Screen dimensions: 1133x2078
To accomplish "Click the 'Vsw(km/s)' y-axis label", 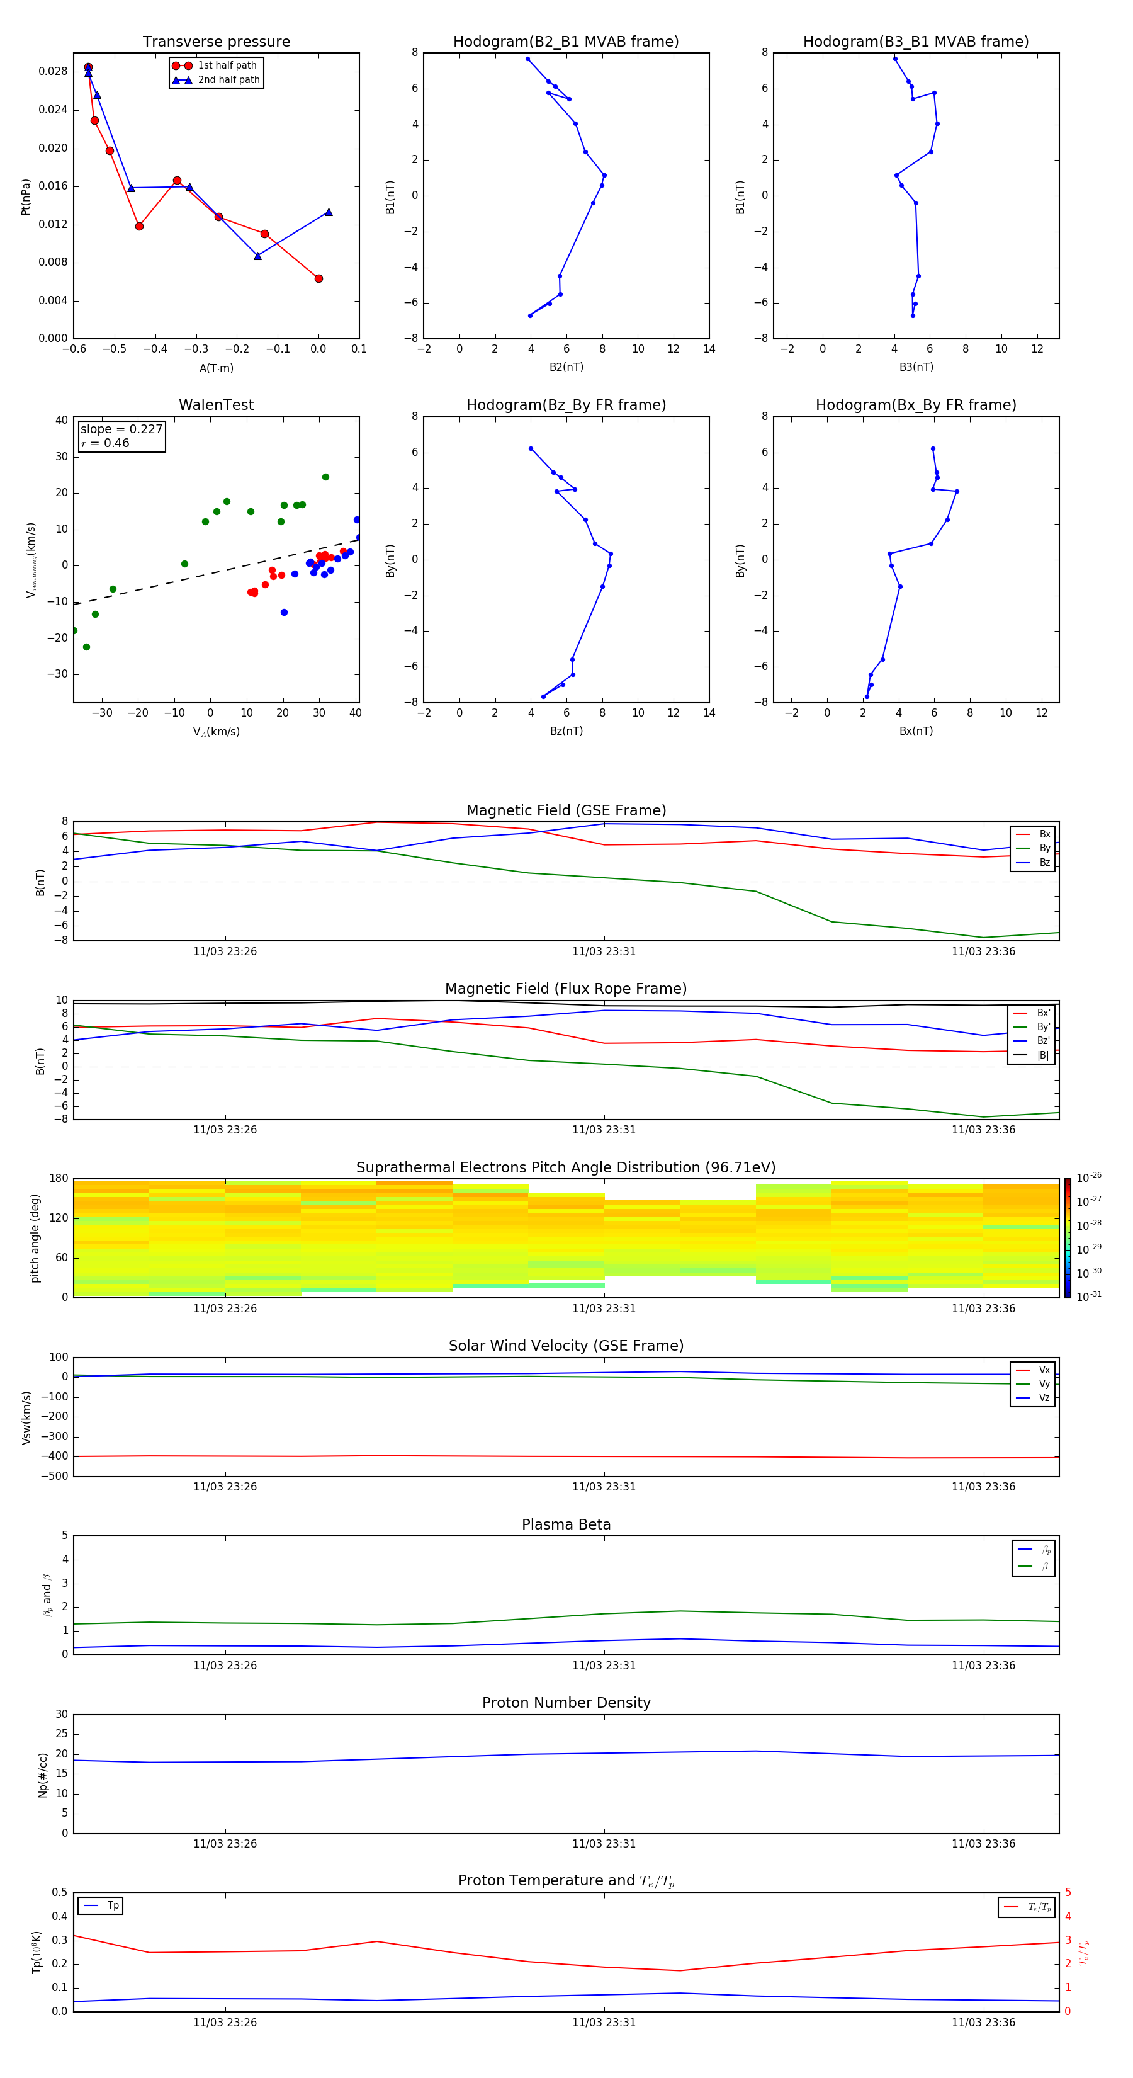I will click(25, 1417).
